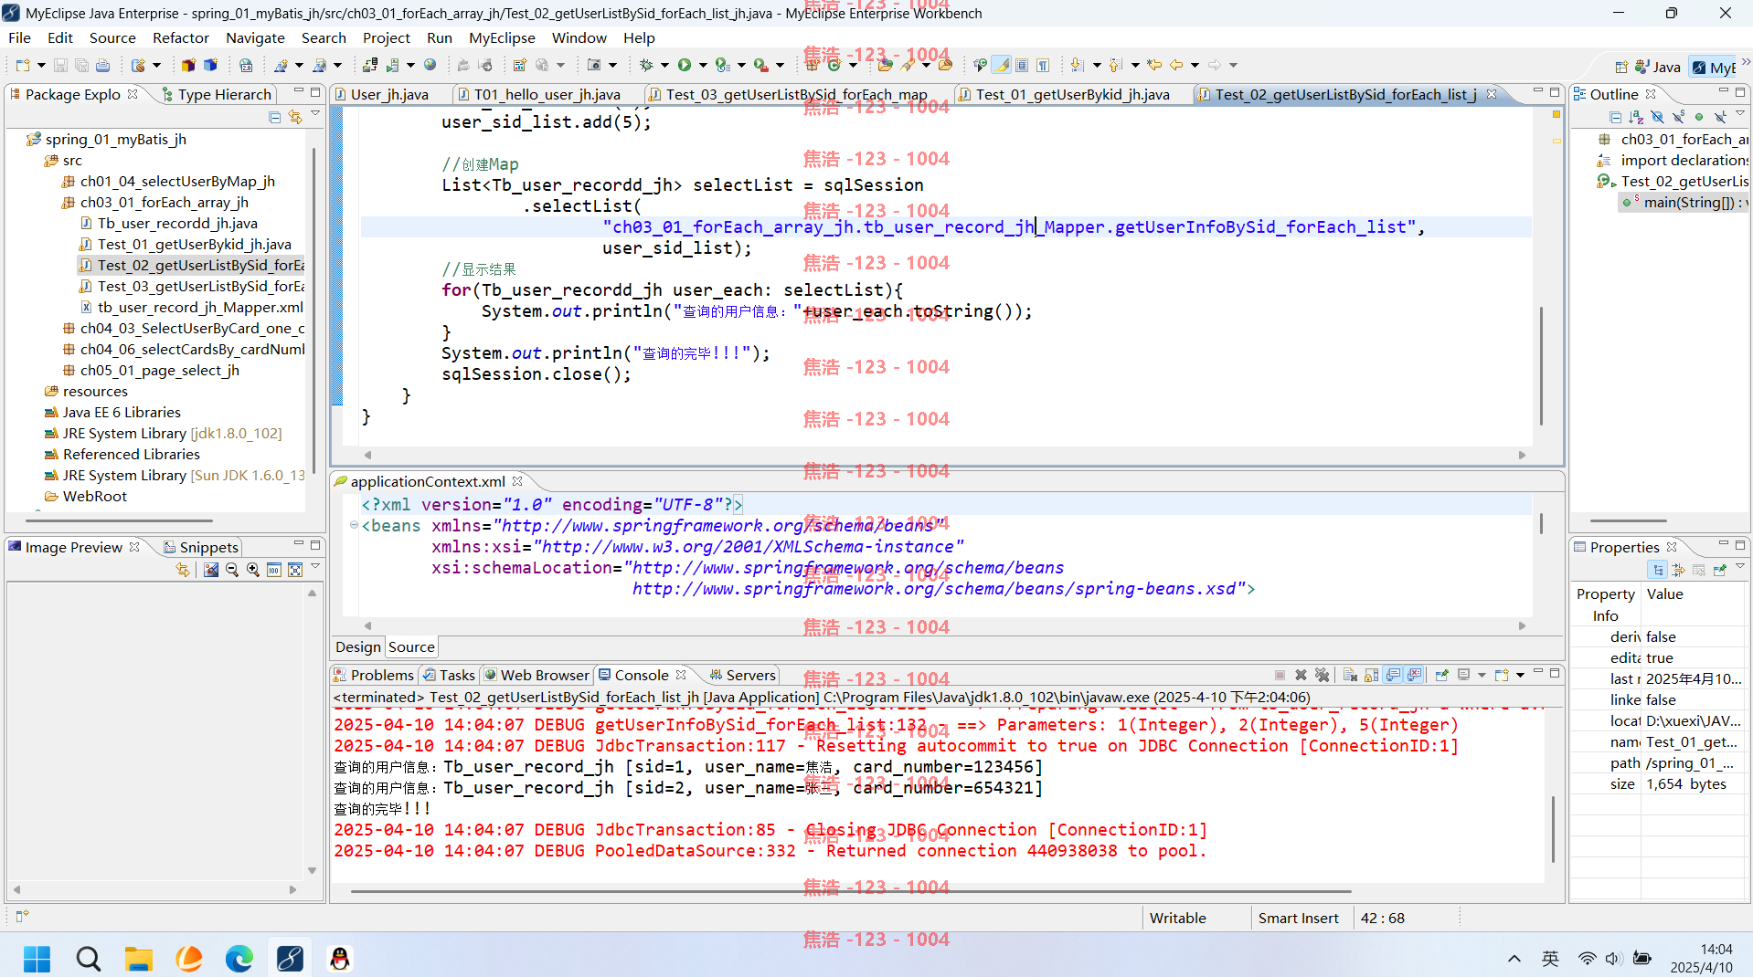
Task: Switch to the Problems tab
Action: (x=374, y=675)
